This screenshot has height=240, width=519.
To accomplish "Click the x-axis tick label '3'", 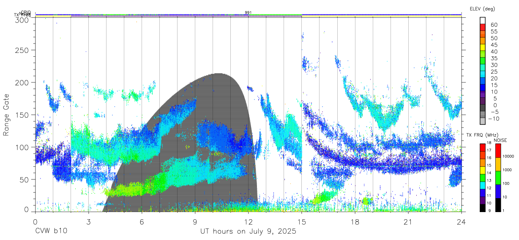I will pos(88,222).
